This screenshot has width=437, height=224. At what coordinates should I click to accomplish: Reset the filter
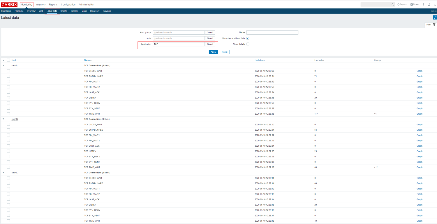[x=225, y=52]
